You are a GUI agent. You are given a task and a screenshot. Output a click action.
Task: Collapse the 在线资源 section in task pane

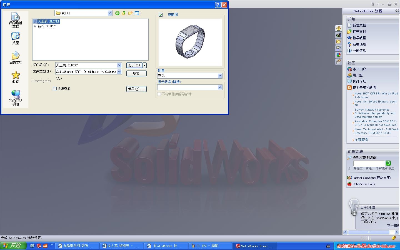click(399, 152)
